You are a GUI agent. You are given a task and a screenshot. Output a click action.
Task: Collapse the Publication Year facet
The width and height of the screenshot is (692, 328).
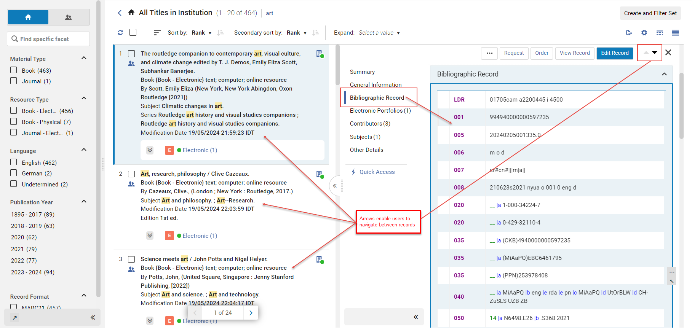coord(84,201)
